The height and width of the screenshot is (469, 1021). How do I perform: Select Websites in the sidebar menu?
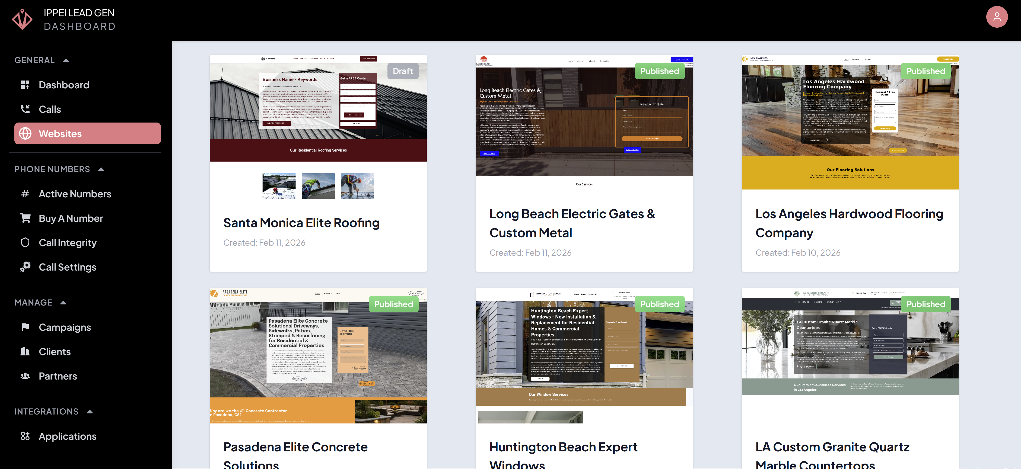(60, 133)
